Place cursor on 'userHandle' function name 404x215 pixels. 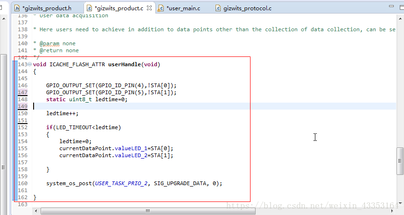point(125,64)
